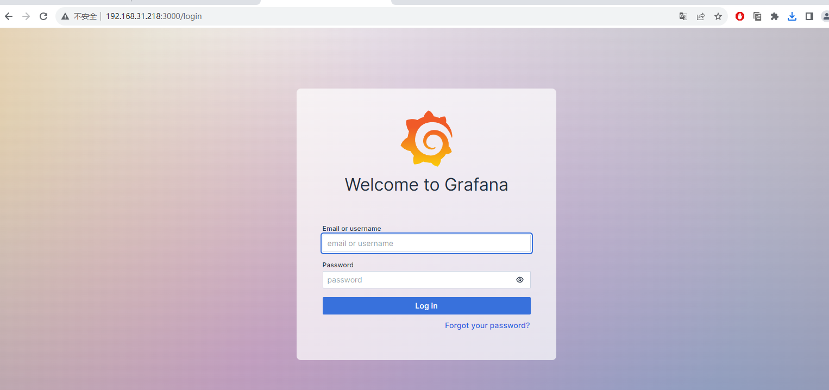Open the red ad blocker extension
Screen dimensions: 829x390
[740, 16]
